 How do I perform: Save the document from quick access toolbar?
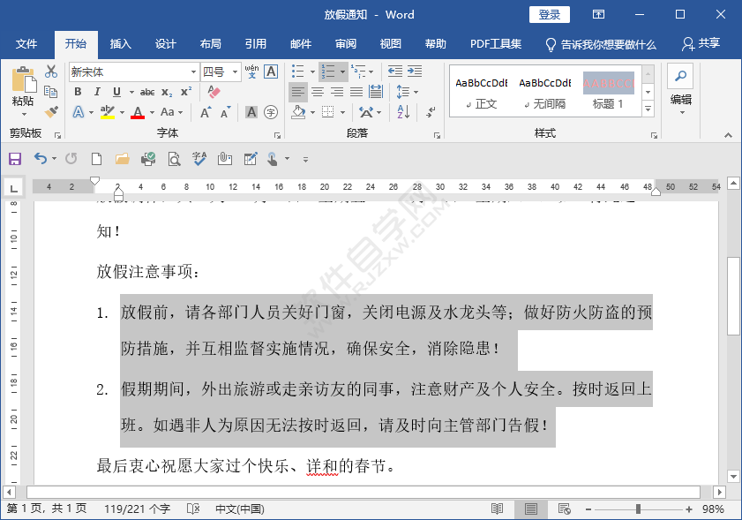15,159
